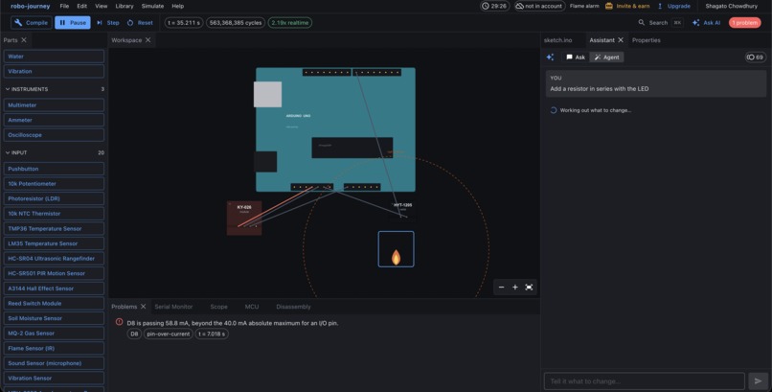Open the Invite & earn gift link
Viewport: 772px width, 392px height.
pyautogui.click(x=627, y=6)
